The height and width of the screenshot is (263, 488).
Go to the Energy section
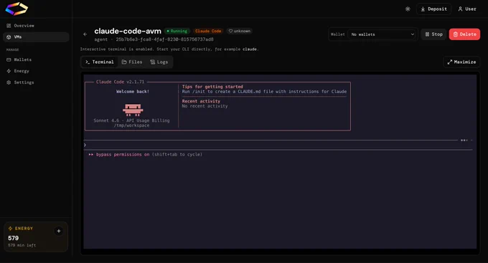click(36, 71)
